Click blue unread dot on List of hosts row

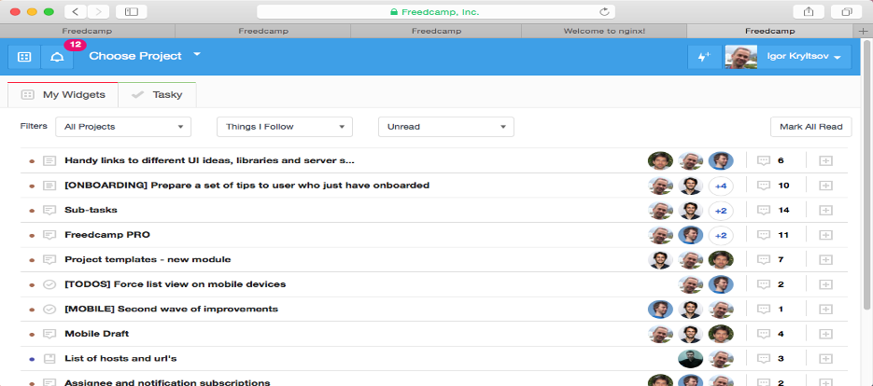pos(32,359)
